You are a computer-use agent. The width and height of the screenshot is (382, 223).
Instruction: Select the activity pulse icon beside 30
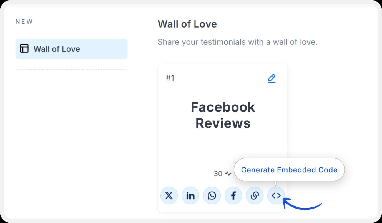click(x=228, y=174)
